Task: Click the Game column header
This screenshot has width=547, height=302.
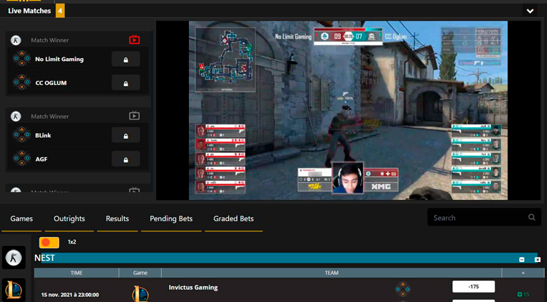Action: pyautogui.click(x=140, y=273)
